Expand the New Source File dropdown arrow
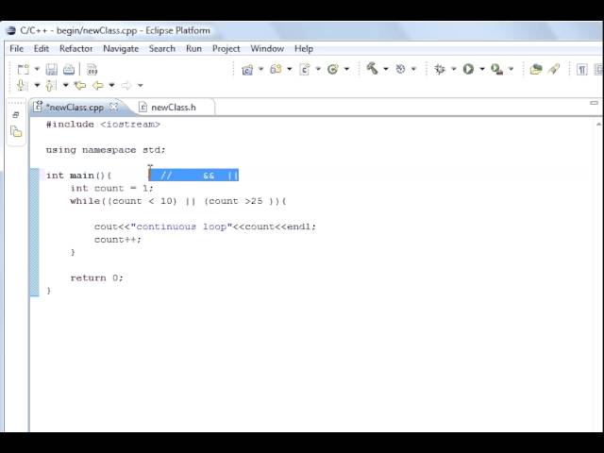Image resolution: width=604 pixels, height=453 pixels. [x=318, y=69]
